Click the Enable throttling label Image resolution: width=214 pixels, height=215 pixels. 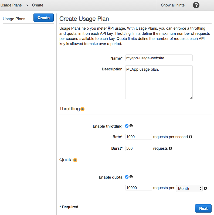tap(108, 126)
